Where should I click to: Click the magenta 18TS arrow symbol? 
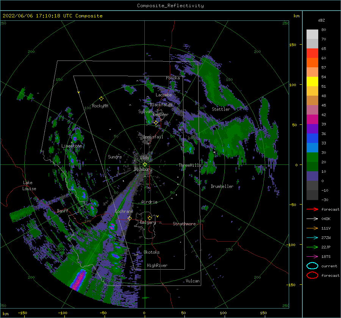[312, 257]
